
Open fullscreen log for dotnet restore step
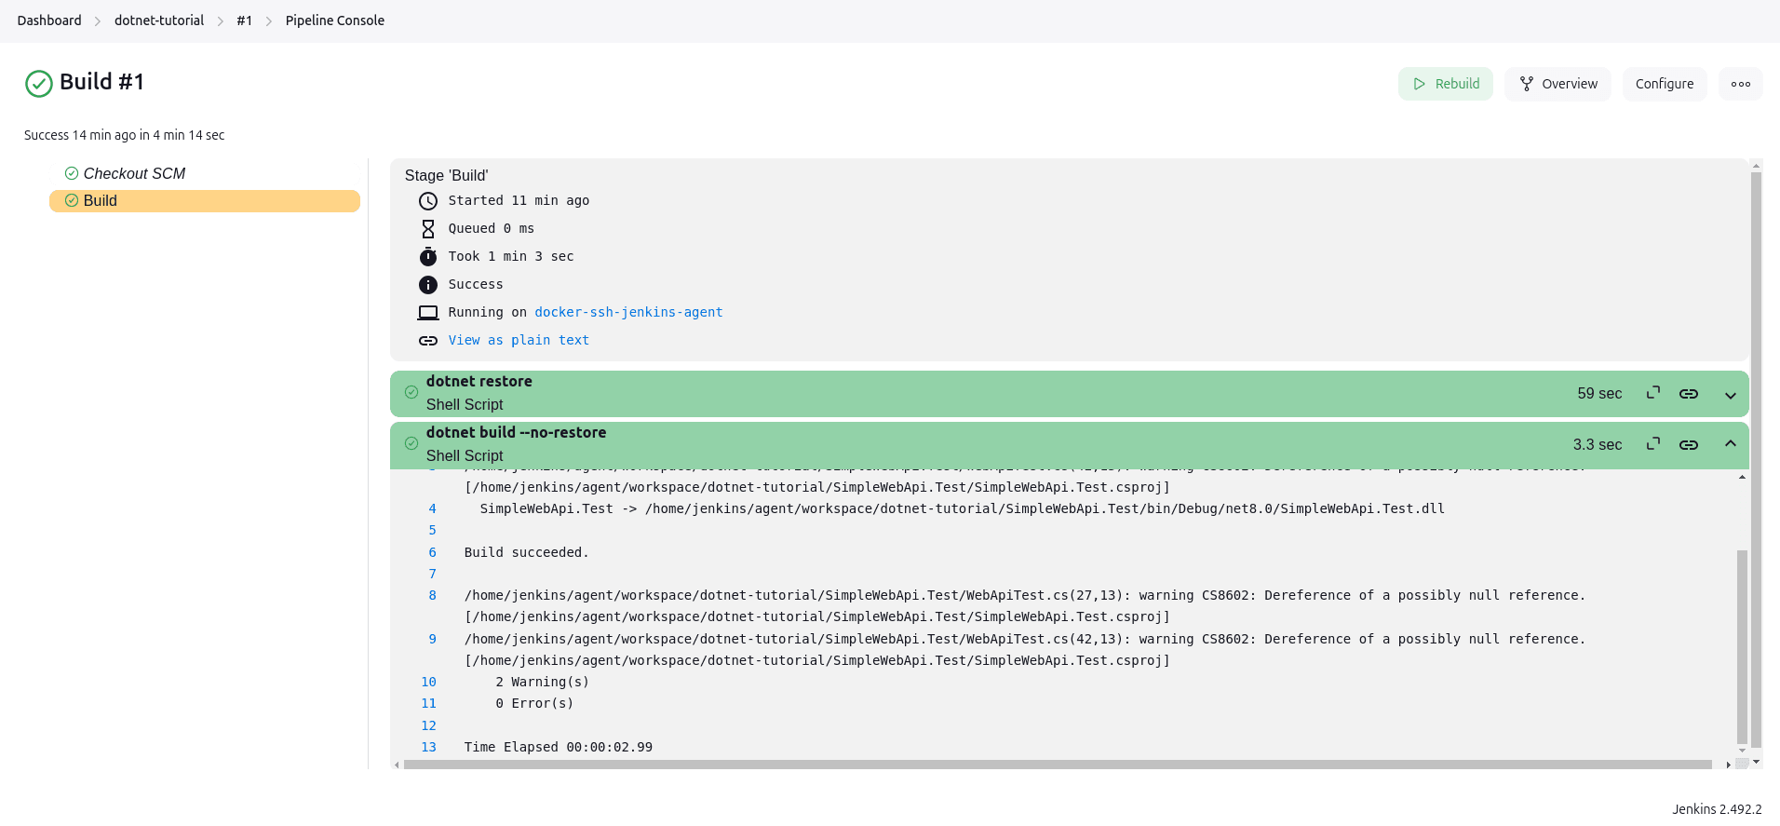tap(1653, 393)
